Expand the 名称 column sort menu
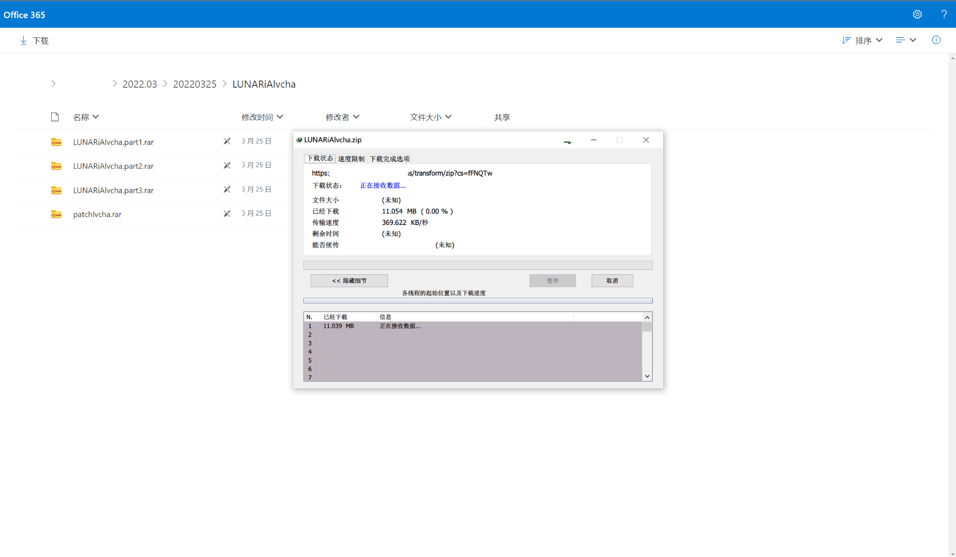The image size is (956, 557). 86,117
